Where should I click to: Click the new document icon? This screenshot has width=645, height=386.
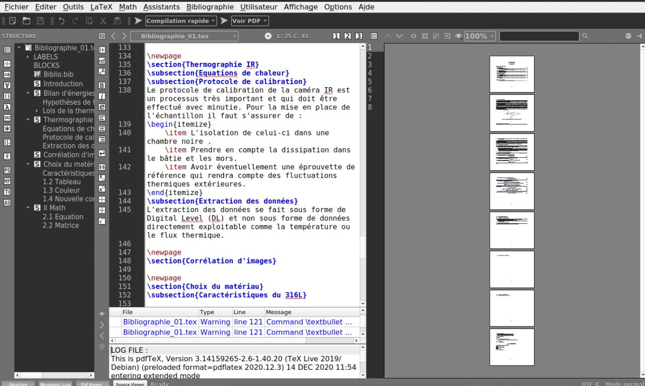(x=13, y=21)
